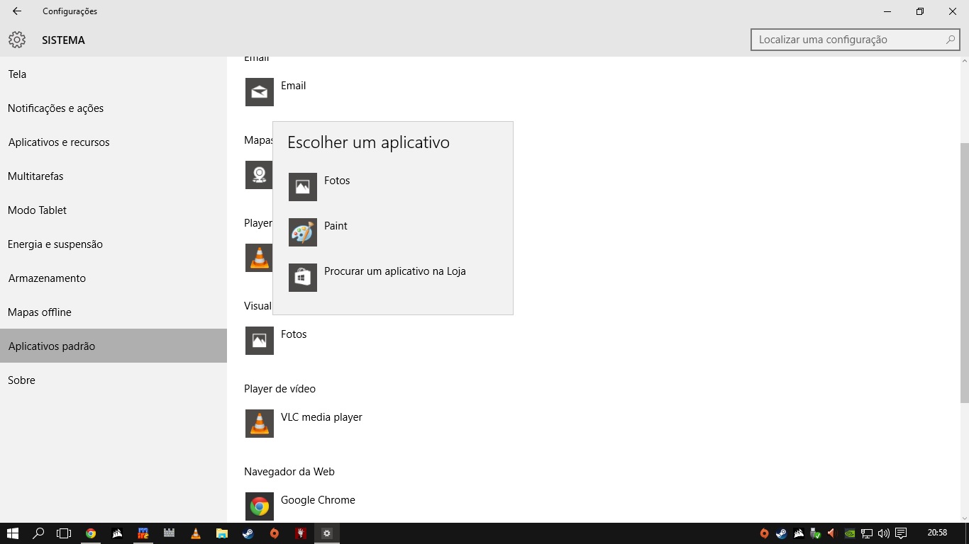Click the Fotos icon under Visualizador de fotos
The width and height of the screenshot is (969, 544).
pyautogui.click(x=260, y=341)
